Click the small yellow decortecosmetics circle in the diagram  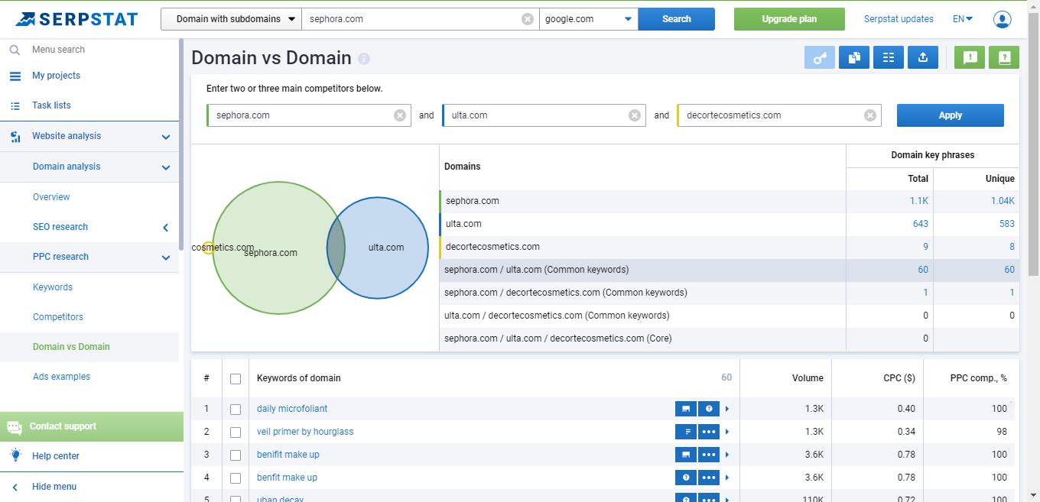[208, 248]
